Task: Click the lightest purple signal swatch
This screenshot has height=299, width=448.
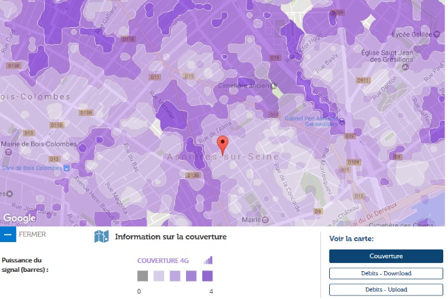Action: (159, 276)
